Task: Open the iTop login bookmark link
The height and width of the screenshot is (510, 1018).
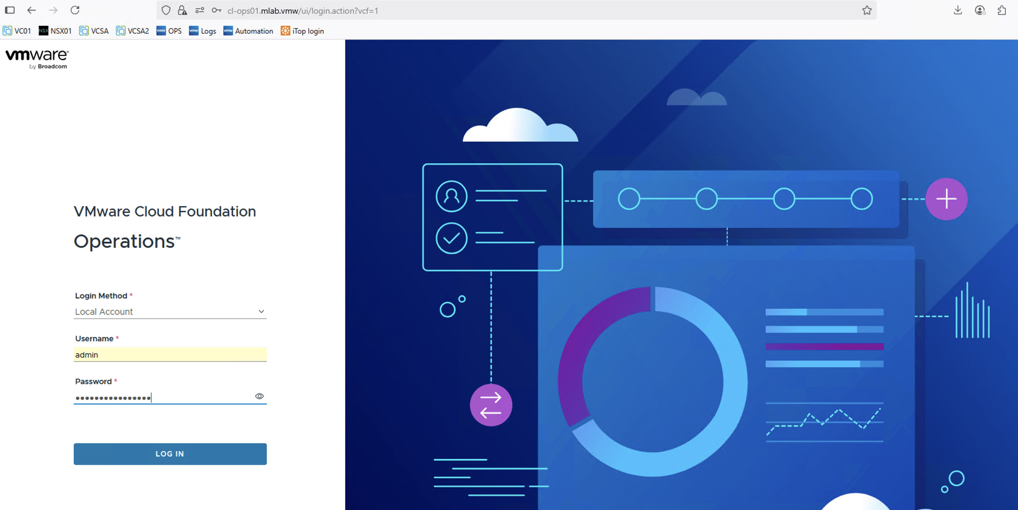Action: (302, 31)
